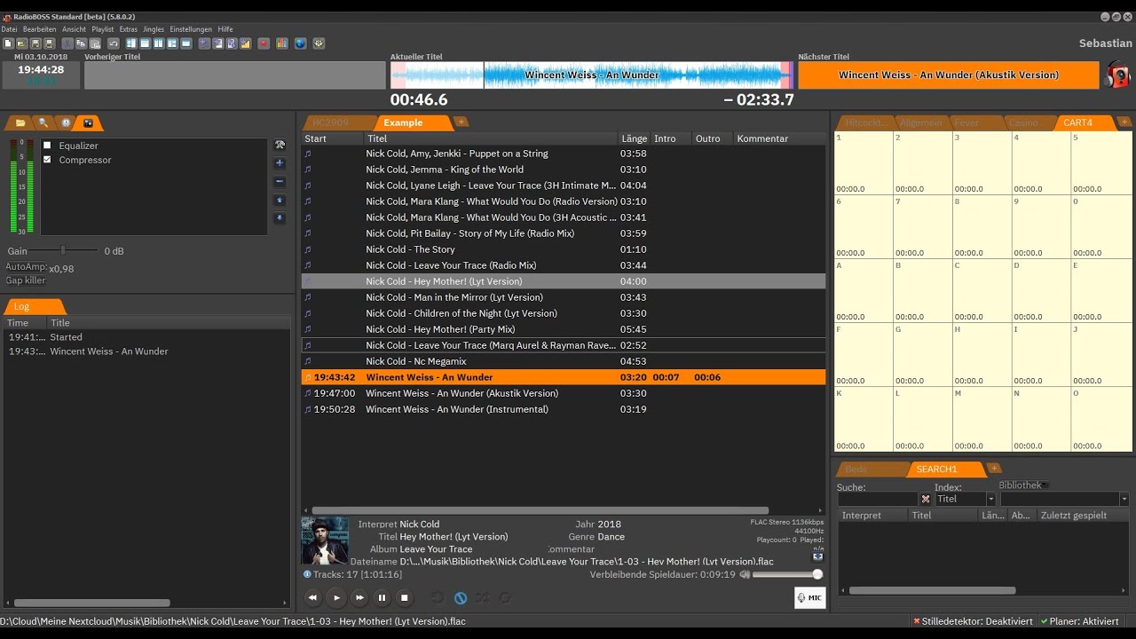This screenshot has width=1136, height=639.
Task: Add new cart tab with plus button
Action: pos(1124,122)
